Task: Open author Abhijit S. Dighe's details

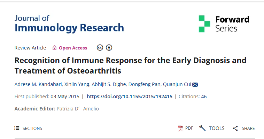Action: pos(109,84)
